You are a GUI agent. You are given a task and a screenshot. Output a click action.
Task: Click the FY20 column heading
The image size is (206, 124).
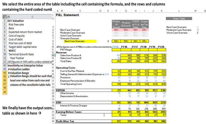coord(161,47)
